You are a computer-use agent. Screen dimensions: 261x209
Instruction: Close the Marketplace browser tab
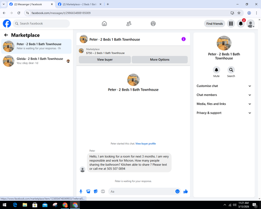click(100, 4)
